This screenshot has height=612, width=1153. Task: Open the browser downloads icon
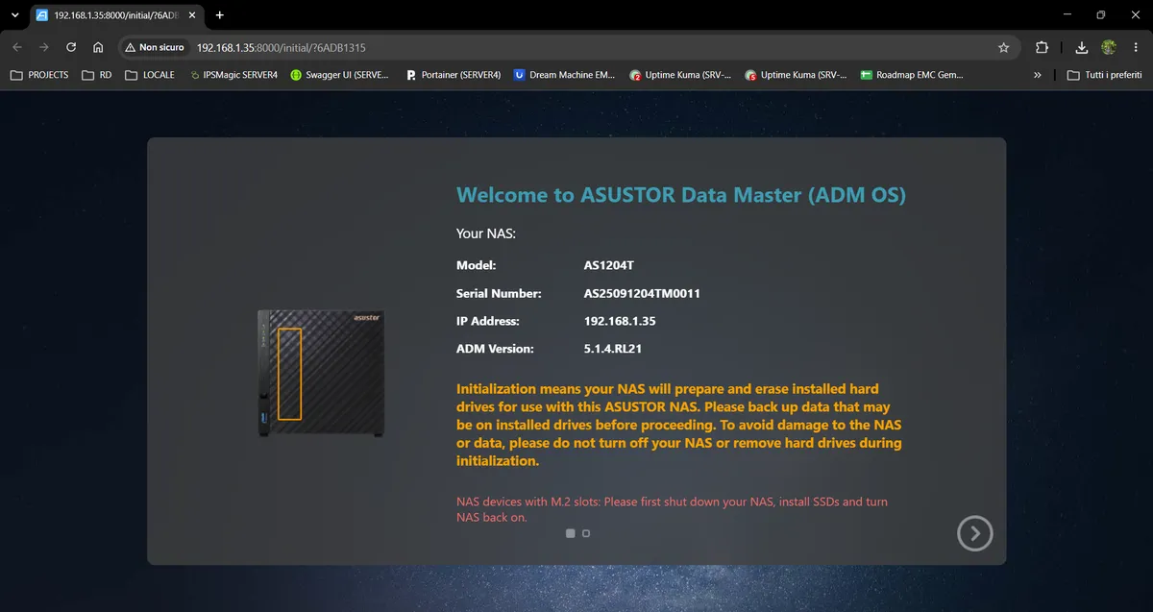click(1081, 47)
